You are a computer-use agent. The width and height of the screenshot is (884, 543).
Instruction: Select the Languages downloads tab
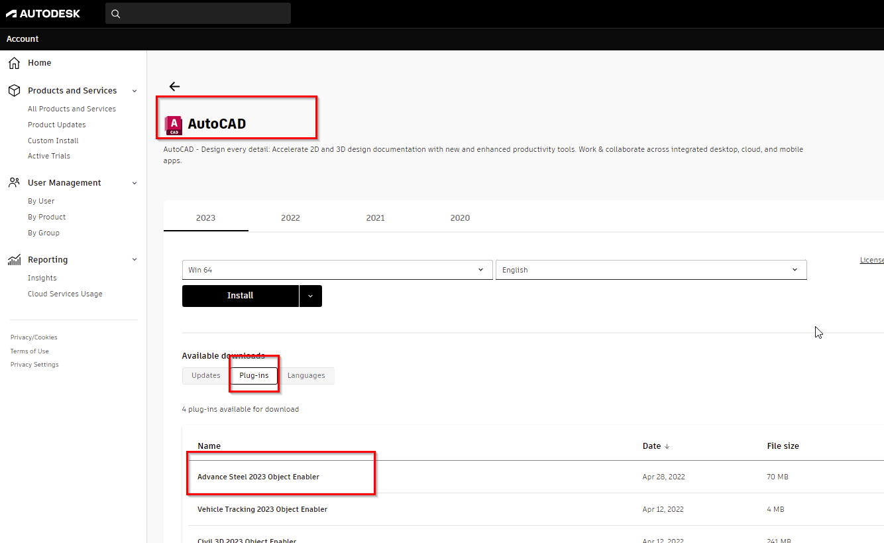(306, 375)
